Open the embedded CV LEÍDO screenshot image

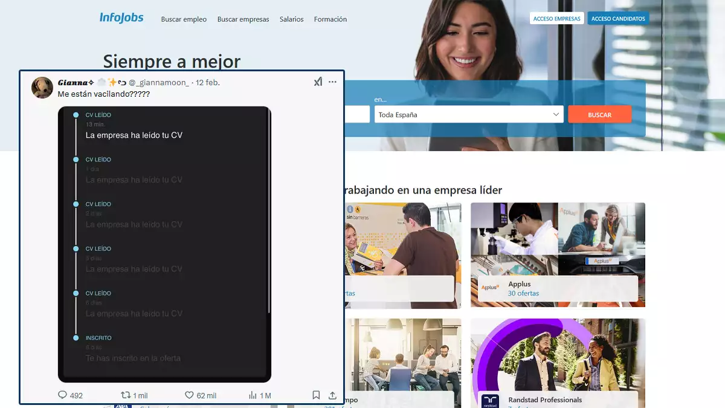tap(164, 244)
